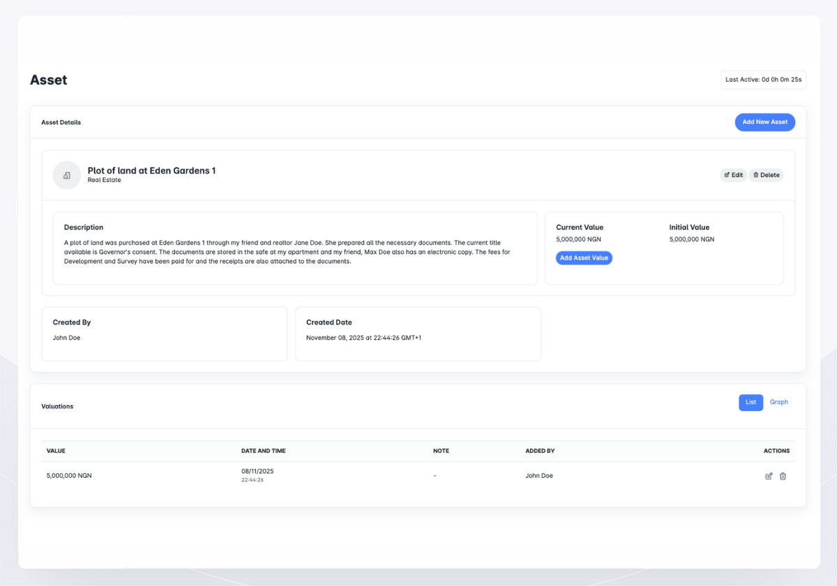
Task: Click the Add Asset Value button
Action: click(x=584, y=258)
